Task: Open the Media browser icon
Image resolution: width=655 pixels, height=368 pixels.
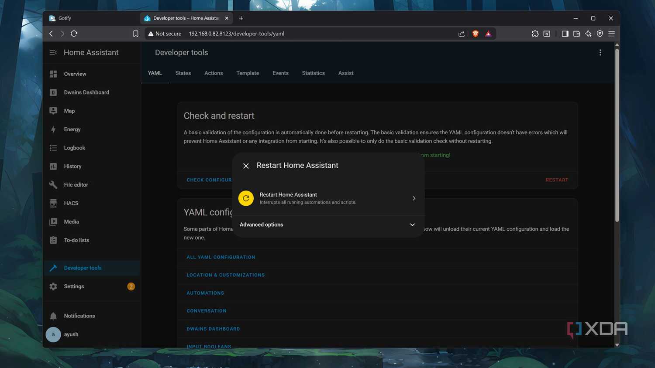Action: (x=53, y=221)
